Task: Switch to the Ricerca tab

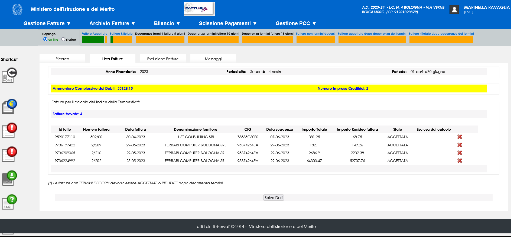Action: point(62,59)
